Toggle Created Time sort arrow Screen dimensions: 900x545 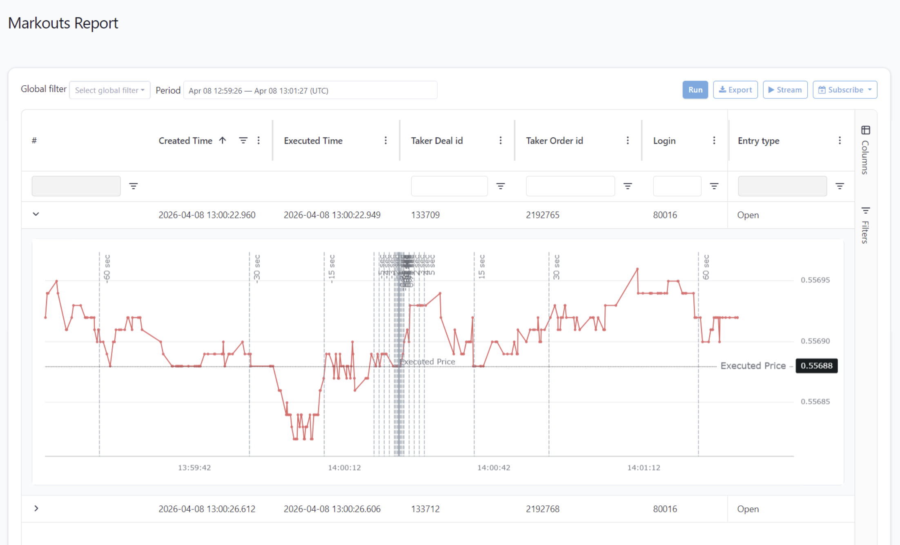pos(223,141)
